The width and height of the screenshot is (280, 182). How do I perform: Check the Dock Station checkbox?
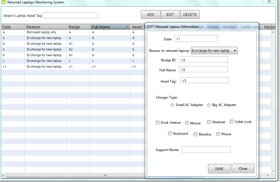pyautogui.click(x=157, y=123)
